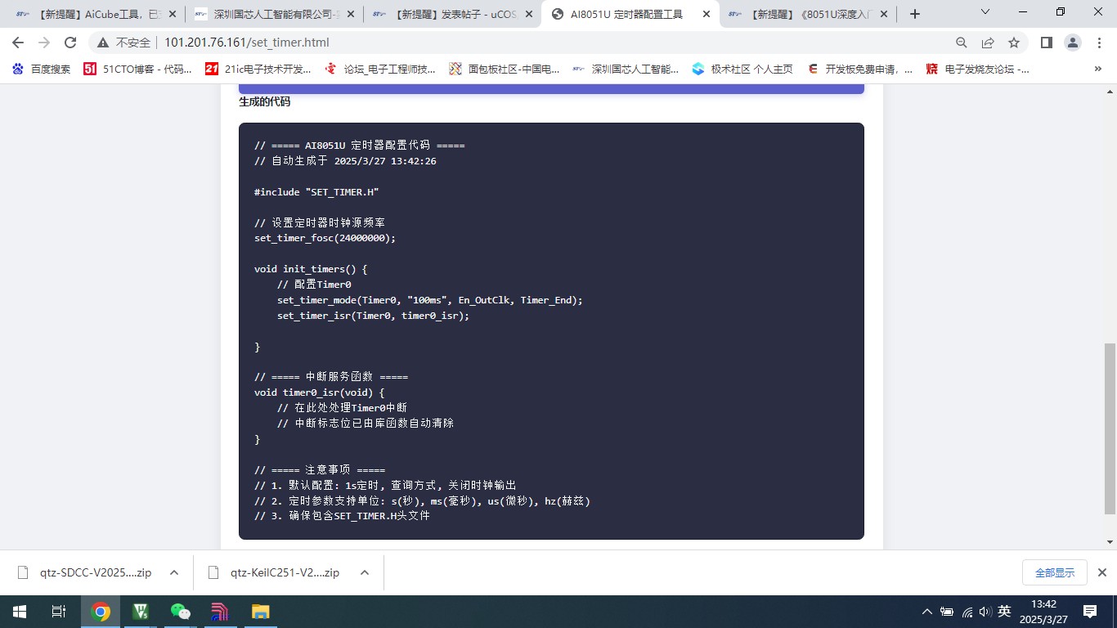The image size is (1117, 628).
Task: Open the 面包板社区 bookmark
Action: coord(505,70)
